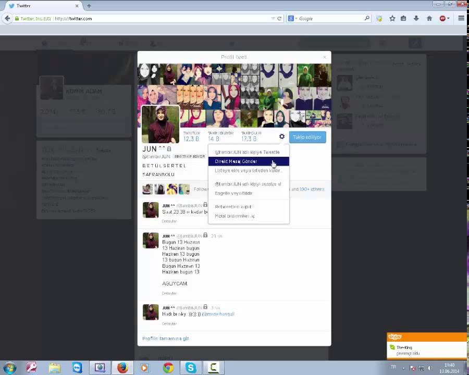Screen dimensions: 469x375
Task: Click the compose tweet button in navbar
Action: 415,43
